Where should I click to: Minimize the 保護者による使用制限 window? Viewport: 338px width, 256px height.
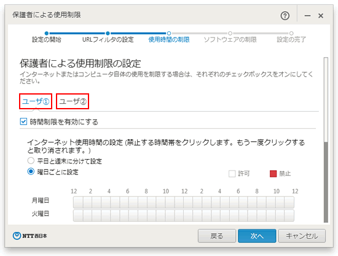click(307, 16)
